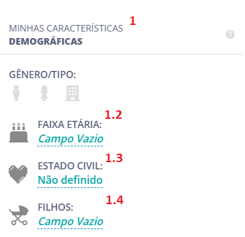Viewport: 245px width, 237px height.
Task: Select the male gender icon
Action: 16,93
